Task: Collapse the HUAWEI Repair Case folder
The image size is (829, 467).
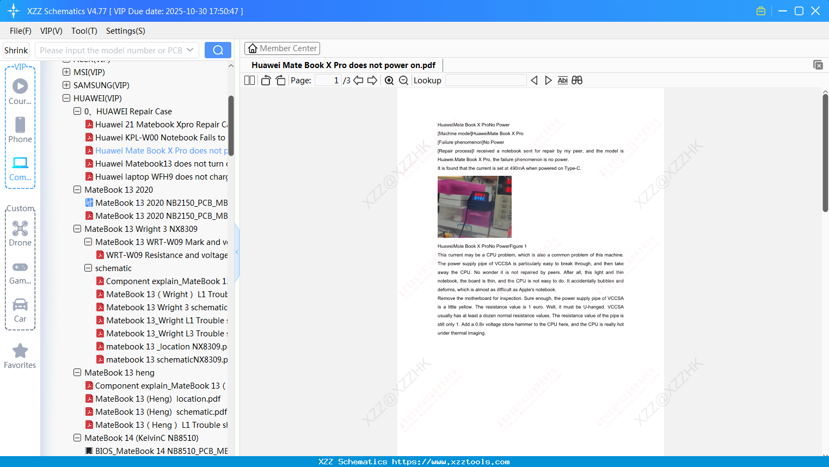Action: click(77, 111)
